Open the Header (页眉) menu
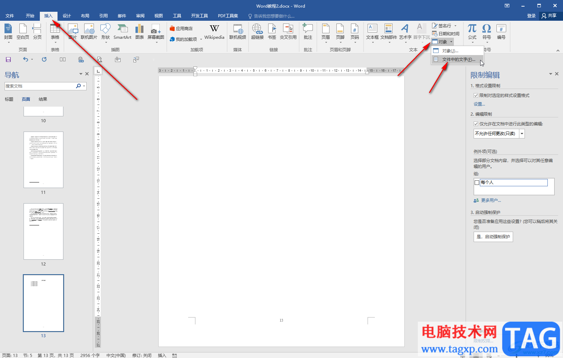563x358 pixels. tap(326, 33)
